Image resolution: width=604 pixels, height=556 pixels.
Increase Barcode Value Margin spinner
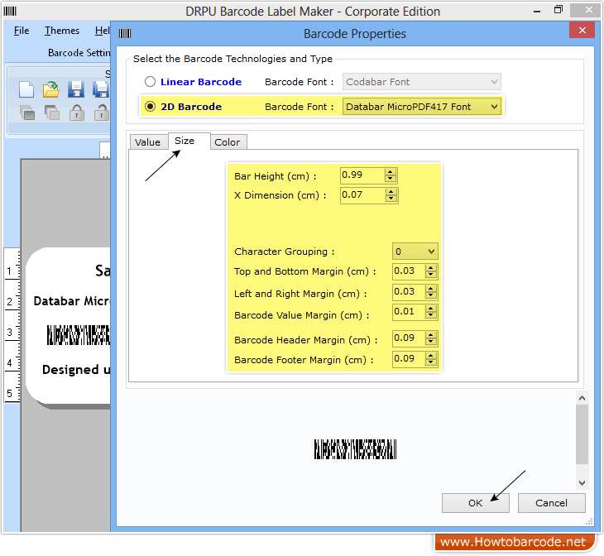(x=431, y=309)
